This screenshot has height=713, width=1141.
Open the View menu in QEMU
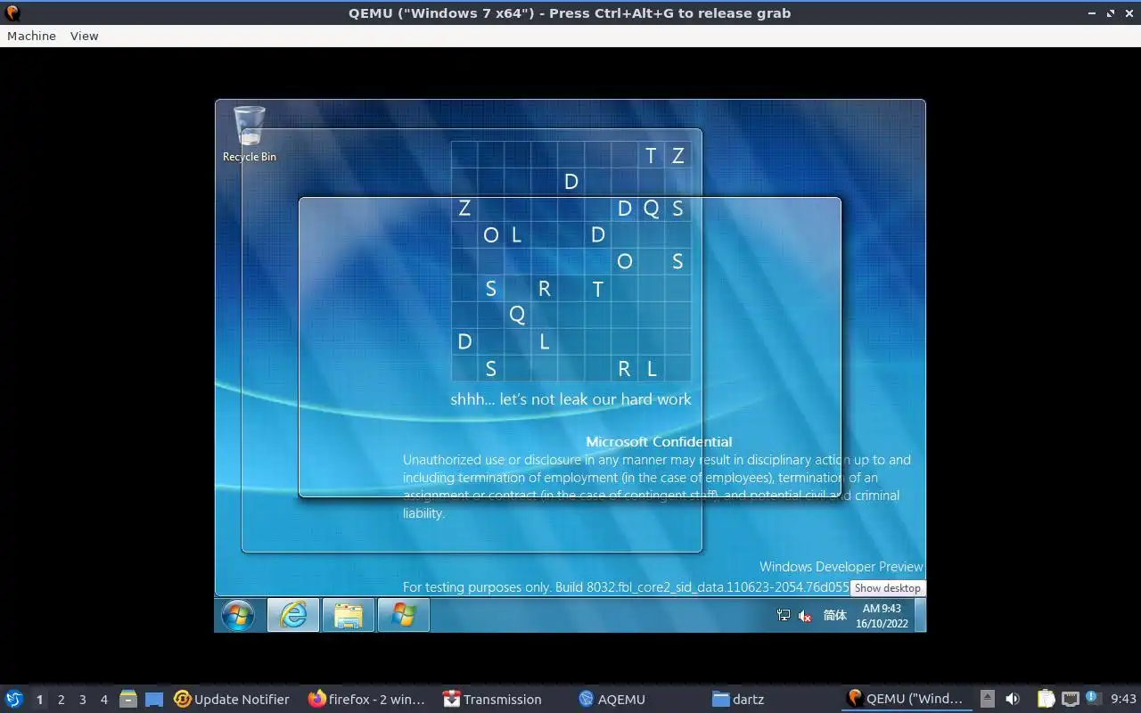point(84,36)
